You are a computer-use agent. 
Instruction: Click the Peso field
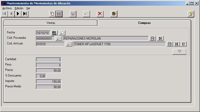click(x=49, y=65)
